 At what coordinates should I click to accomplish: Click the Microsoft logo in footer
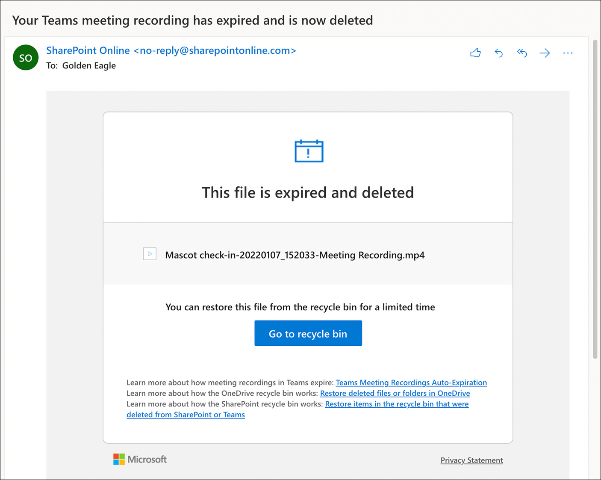tap(140, 459)
